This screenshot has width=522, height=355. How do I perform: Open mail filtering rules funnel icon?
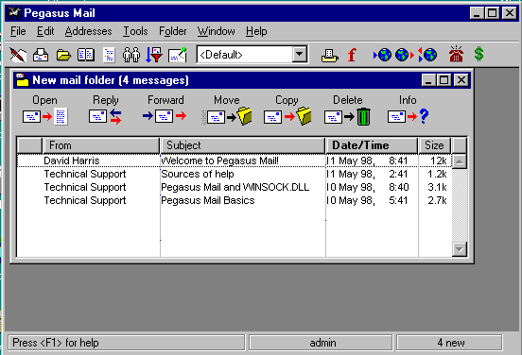pos(154,55)
